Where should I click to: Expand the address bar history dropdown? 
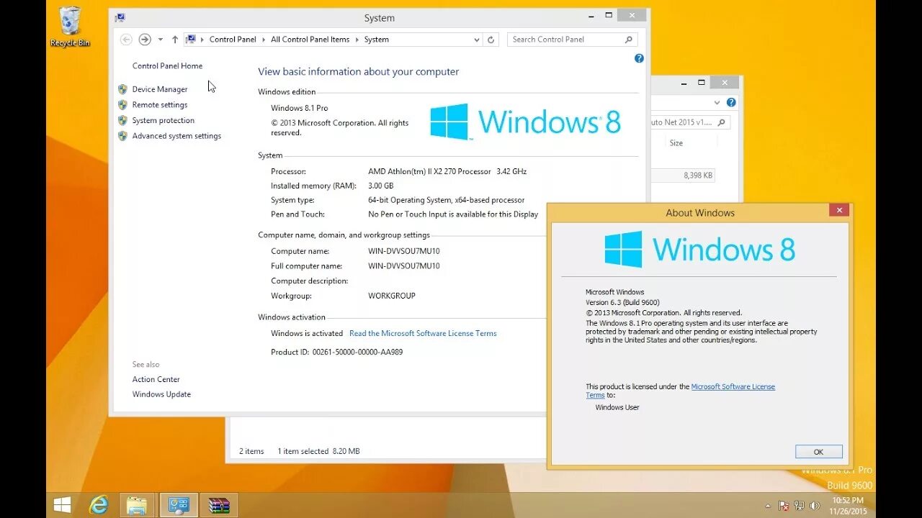[x=477, y=40]
